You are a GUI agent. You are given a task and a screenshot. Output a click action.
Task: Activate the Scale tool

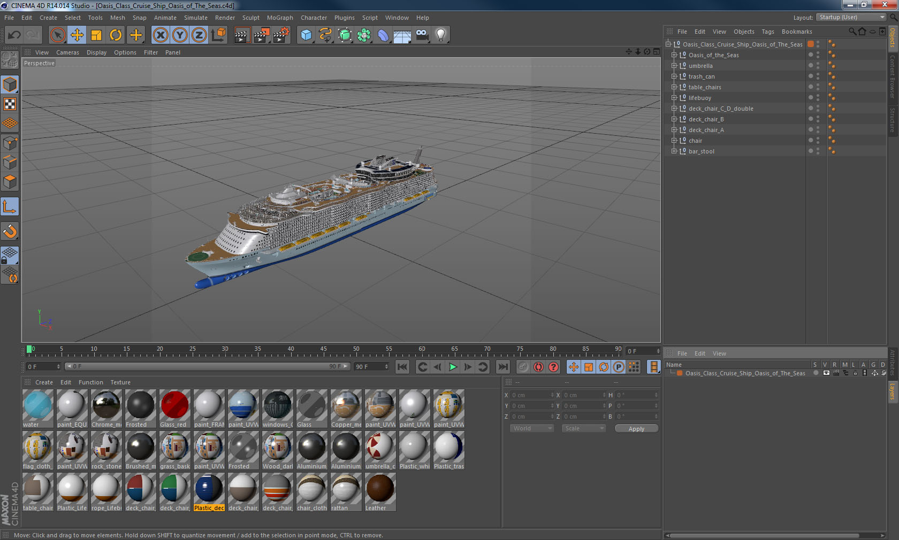[x=96, y=35]
